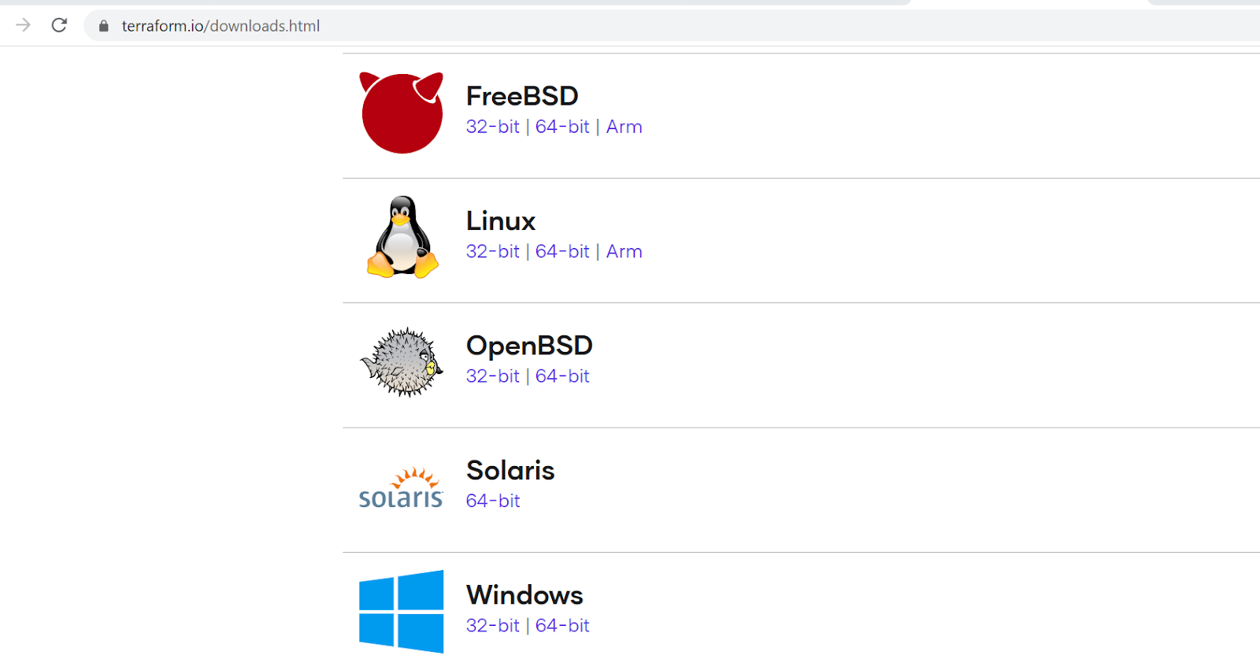Click the Solaris sun logo
Viewport: 1260px width, 670px height.
[401, 488]
